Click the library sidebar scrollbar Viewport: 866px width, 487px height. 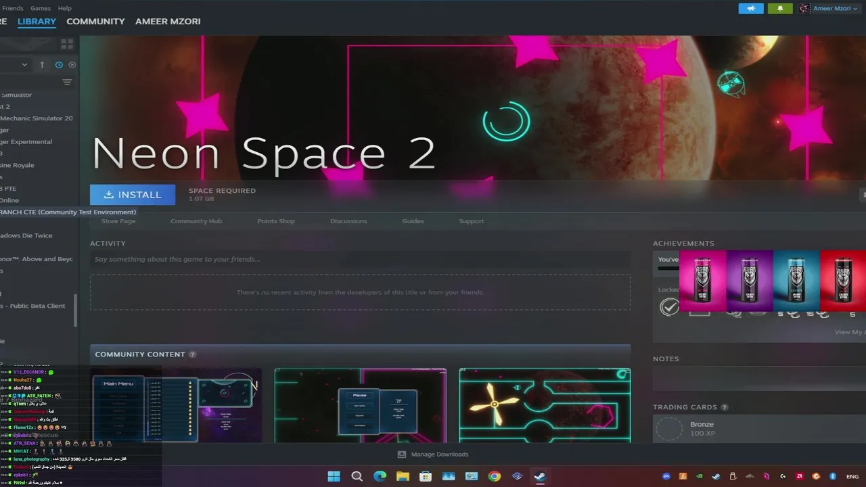(x=76, y=310)
